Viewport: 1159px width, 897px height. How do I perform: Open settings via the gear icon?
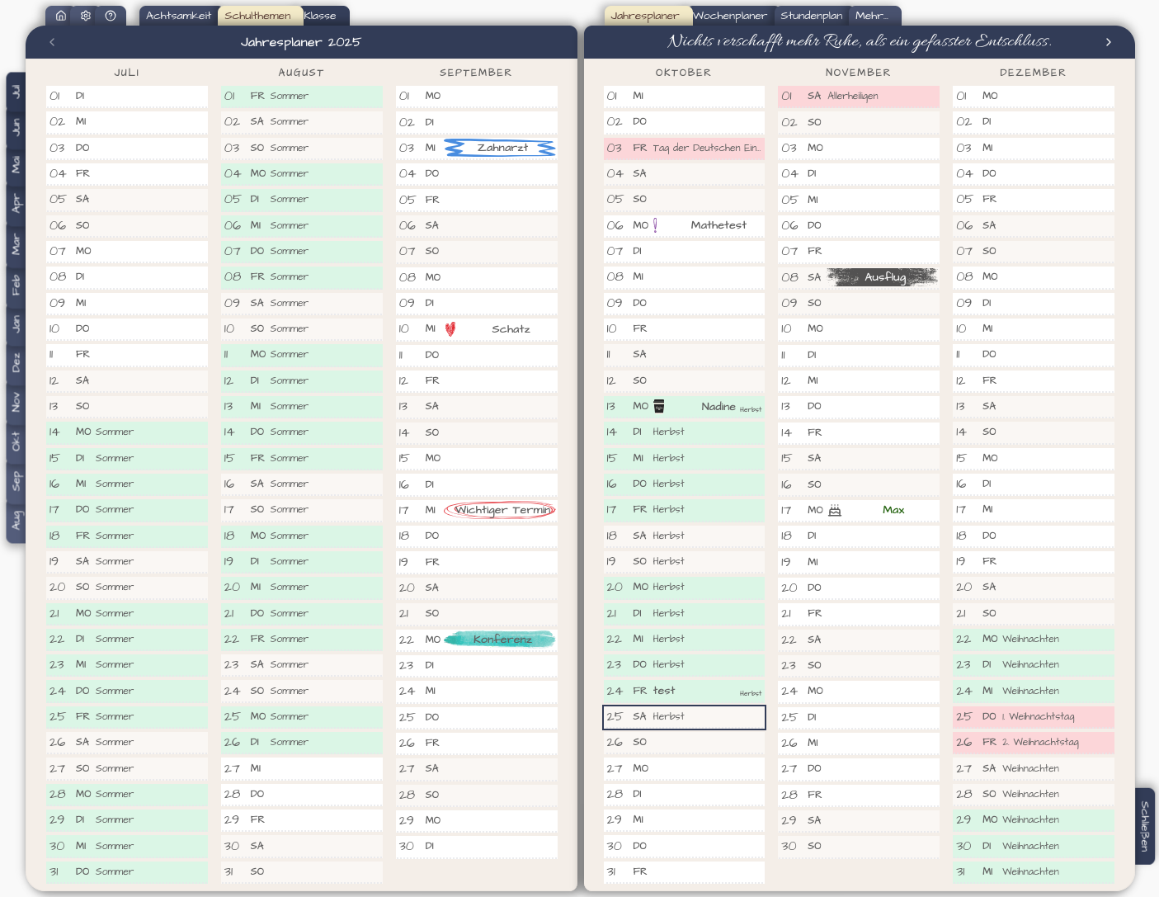[x=86, y=16]
